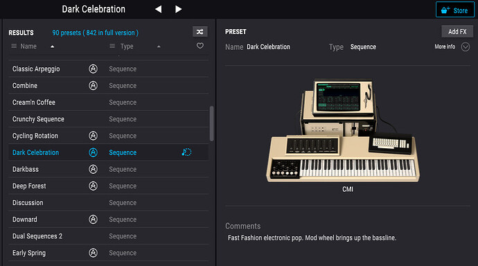Open the Store
The image size is (478, 266).
tap(455, 10)
